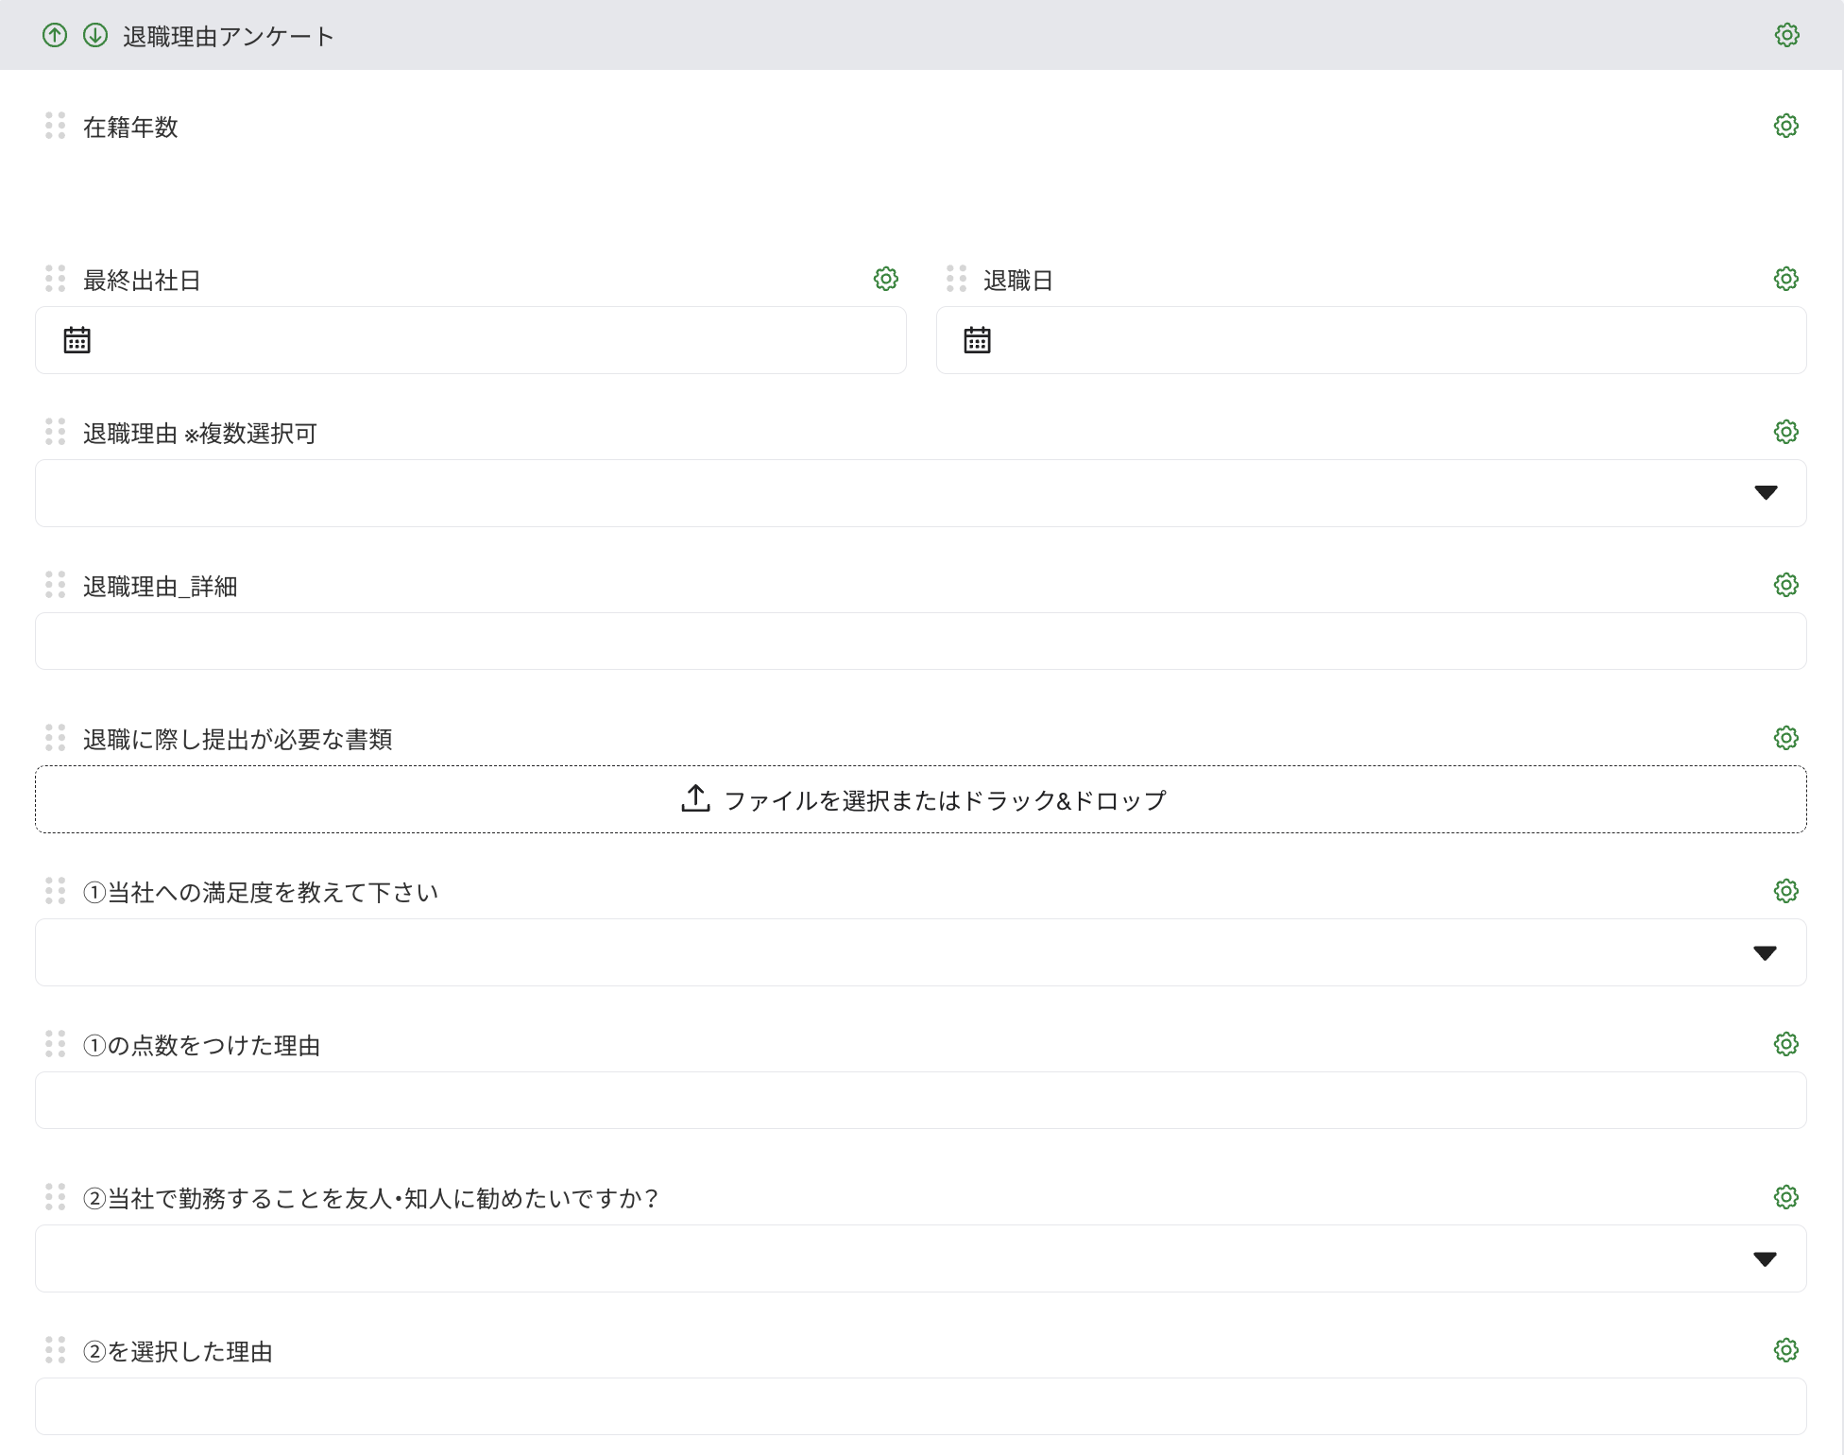
Task: Open settings gear for 退職理由アンケート section
Action: (x=1786, y=35)
